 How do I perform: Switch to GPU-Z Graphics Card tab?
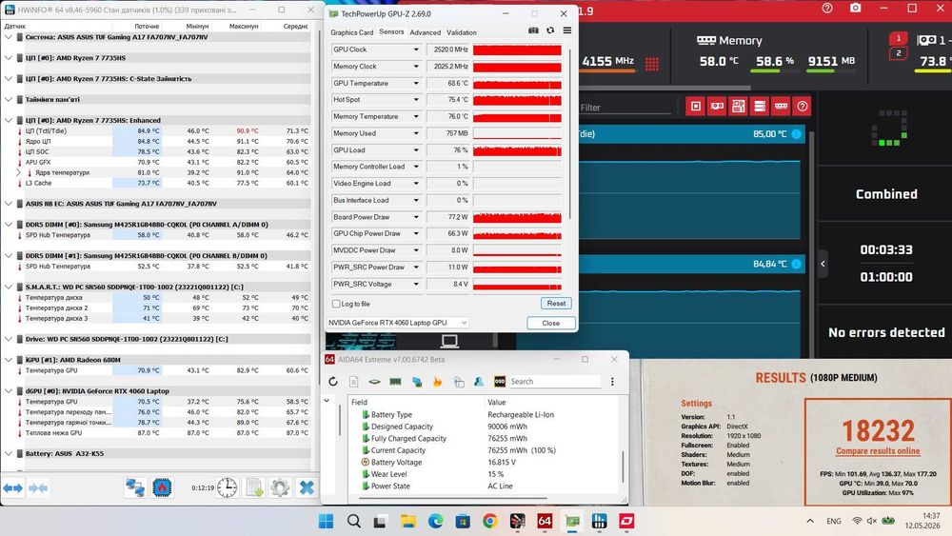tap(351, 32)
